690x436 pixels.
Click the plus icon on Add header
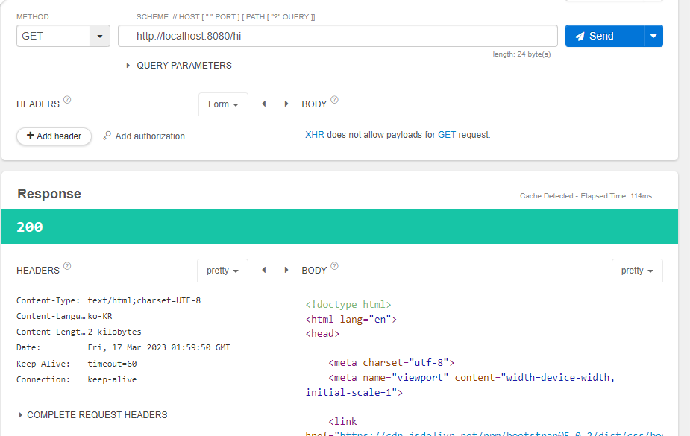(x=31, y=136)
